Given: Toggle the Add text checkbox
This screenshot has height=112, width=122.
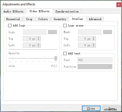Looking at the screenshot, I should pyautogui.click(x=65, y=53).
